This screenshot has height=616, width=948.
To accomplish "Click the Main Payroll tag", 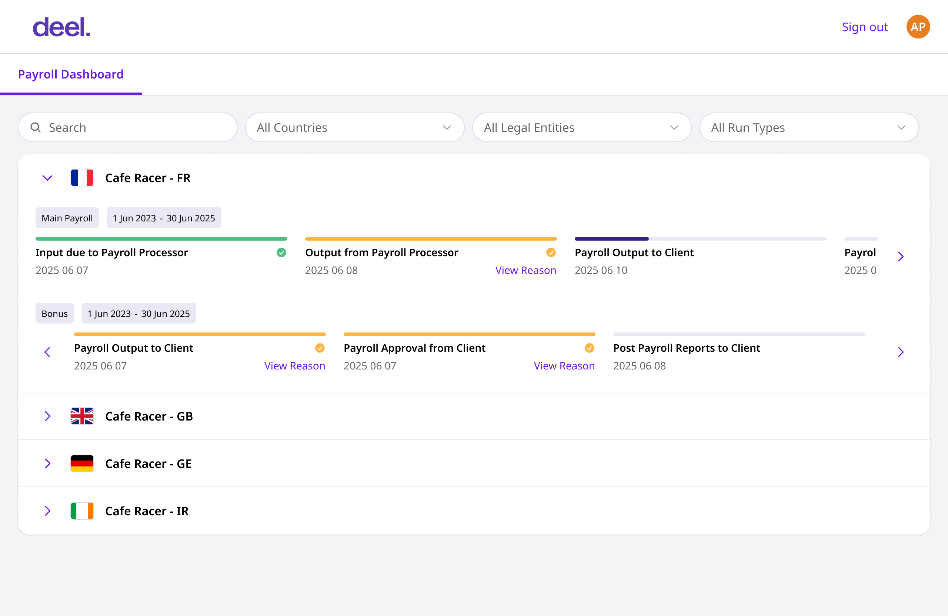I will (x=67, y=218).
